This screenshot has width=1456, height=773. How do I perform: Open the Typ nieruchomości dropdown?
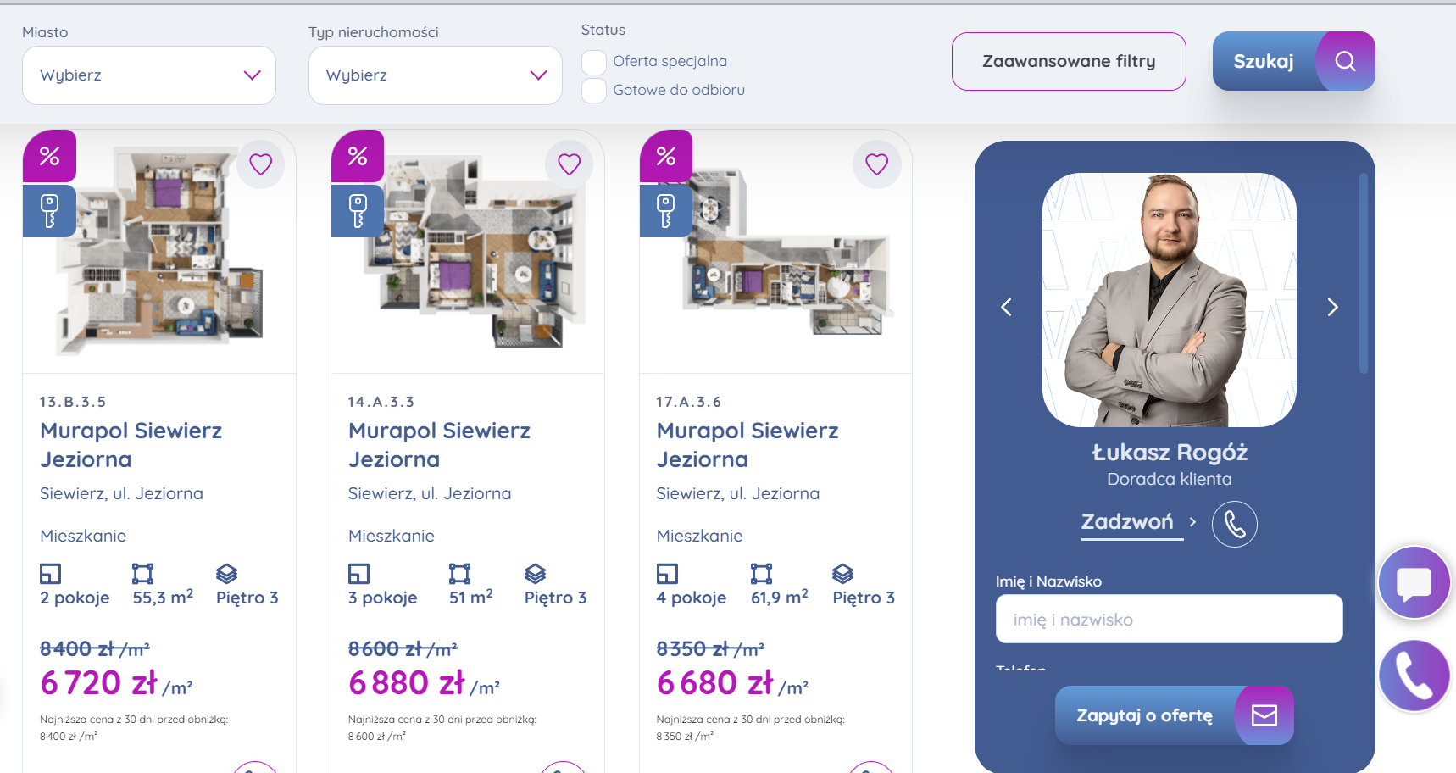tap(436, 75)
